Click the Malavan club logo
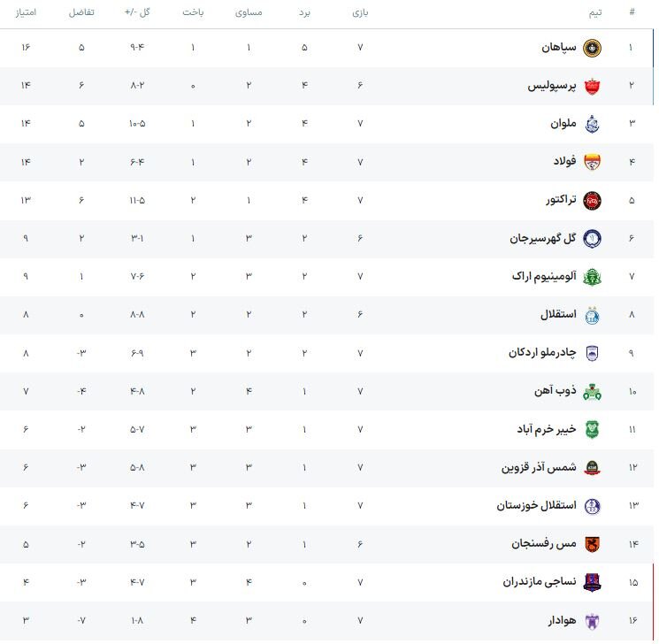 click(593, 124)
